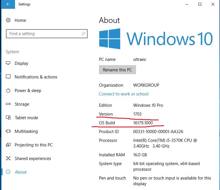Open Shared experiences settings
Viewport: 220px width, 190px height.
tap(33, 159)
